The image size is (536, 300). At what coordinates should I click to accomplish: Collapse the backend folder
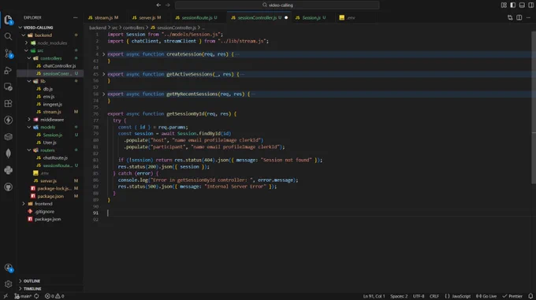tap(24, 35)
